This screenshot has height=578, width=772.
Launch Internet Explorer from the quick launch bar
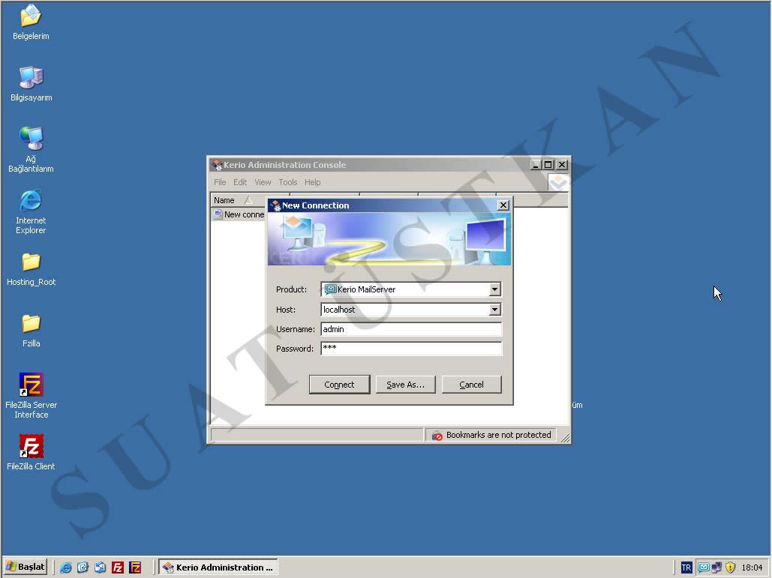(x=65, y=568)
